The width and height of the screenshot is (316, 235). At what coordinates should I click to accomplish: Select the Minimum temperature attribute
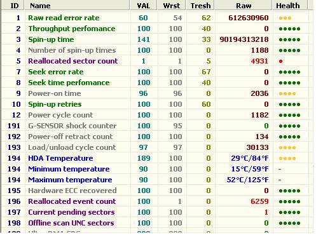[69, 169]
